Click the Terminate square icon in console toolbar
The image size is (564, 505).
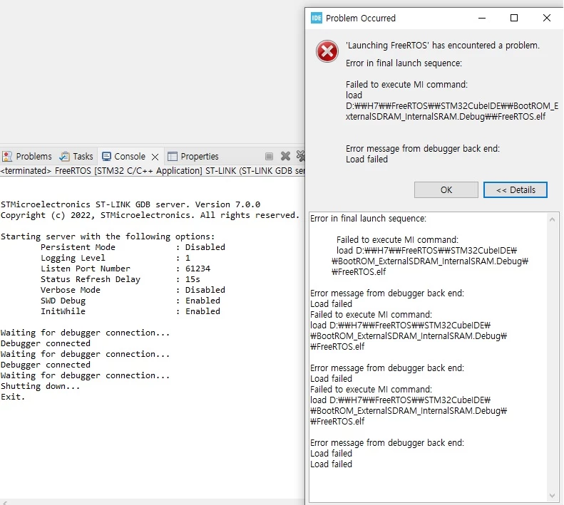[x=269, y=156]
